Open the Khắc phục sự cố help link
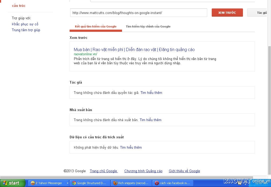 click(25, 24)
